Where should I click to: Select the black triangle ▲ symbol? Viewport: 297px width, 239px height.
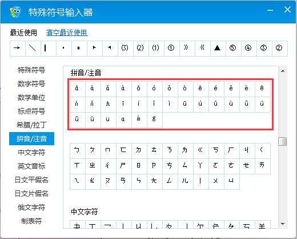tap(218, 48)
